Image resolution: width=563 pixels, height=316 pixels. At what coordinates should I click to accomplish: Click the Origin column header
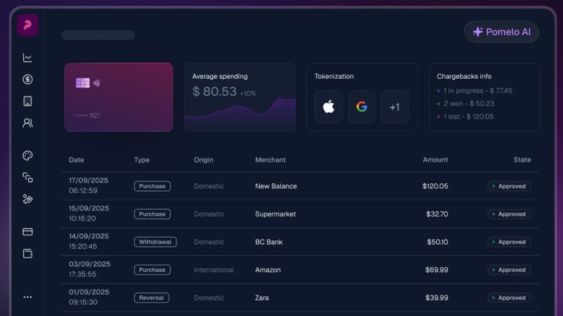pos(203,160)
